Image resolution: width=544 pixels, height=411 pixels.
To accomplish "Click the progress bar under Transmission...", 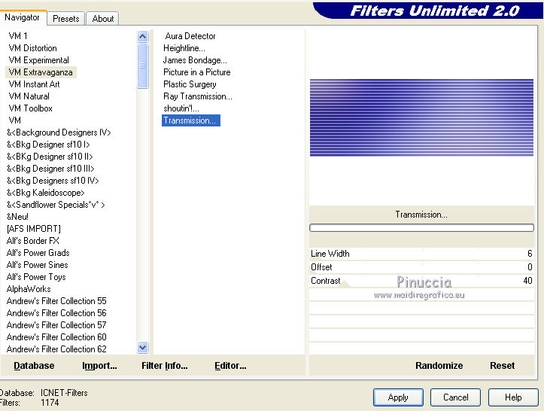I will click(x=421, y=228).
